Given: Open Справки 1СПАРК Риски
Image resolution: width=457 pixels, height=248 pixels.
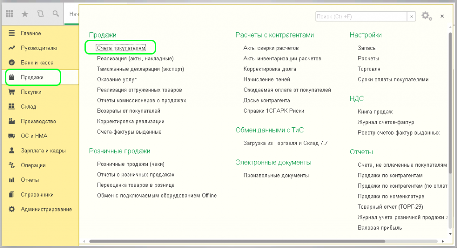Looking at the screenshot, I should (274, 111).
